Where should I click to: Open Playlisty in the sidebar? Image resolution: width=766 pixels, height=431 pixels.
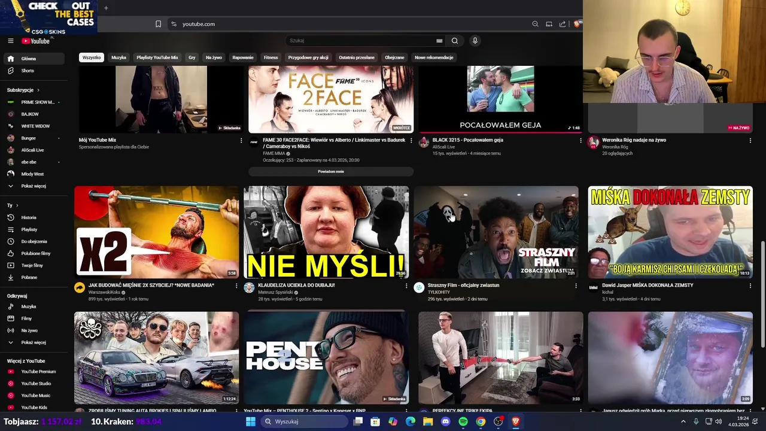click(x=34, y=229)
